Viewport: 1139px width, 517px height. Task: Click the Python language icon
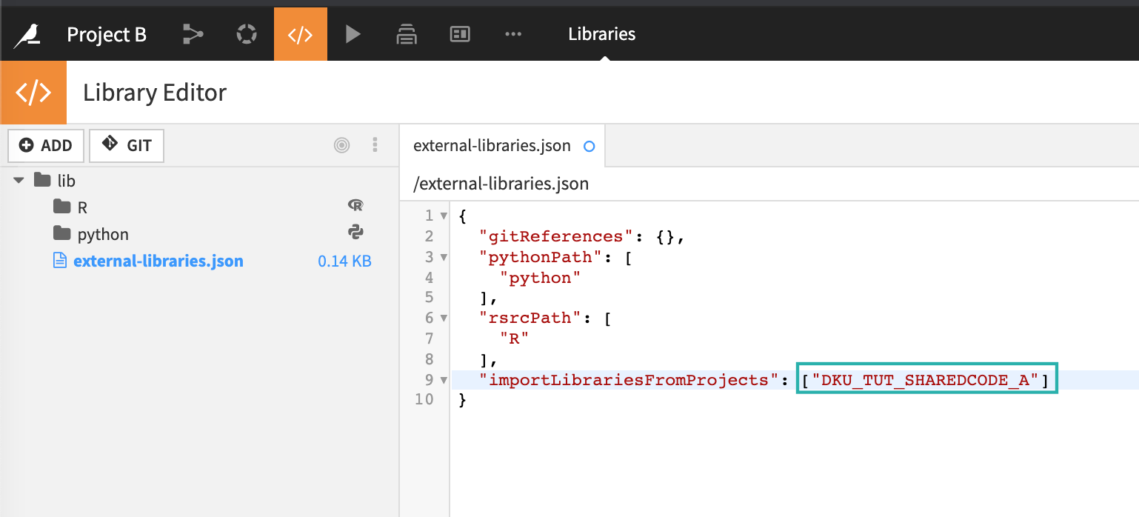(x=355, y=233)
